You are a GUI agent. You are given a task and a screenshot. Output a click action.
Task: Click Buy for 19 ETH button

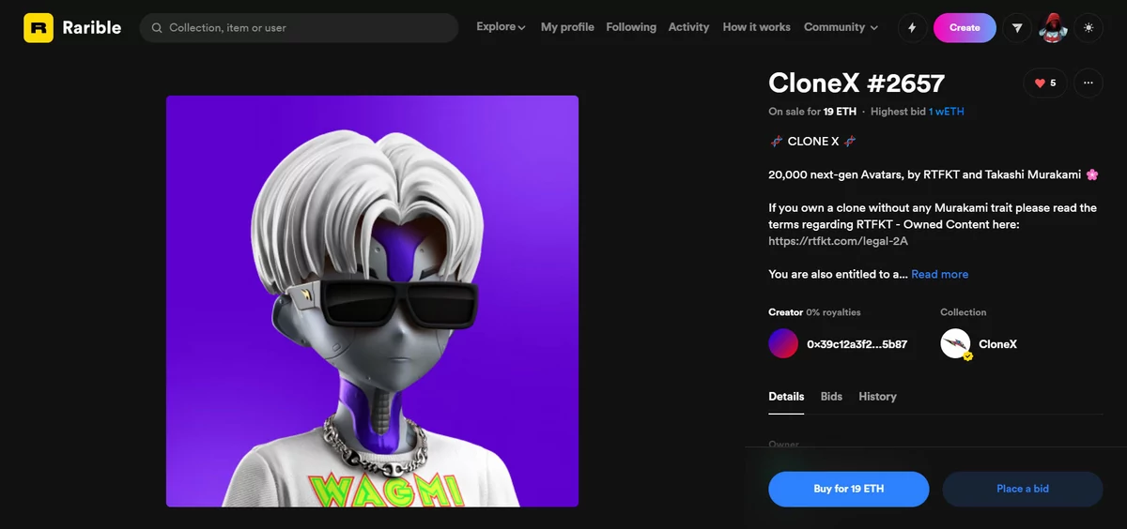pos(849,489)
